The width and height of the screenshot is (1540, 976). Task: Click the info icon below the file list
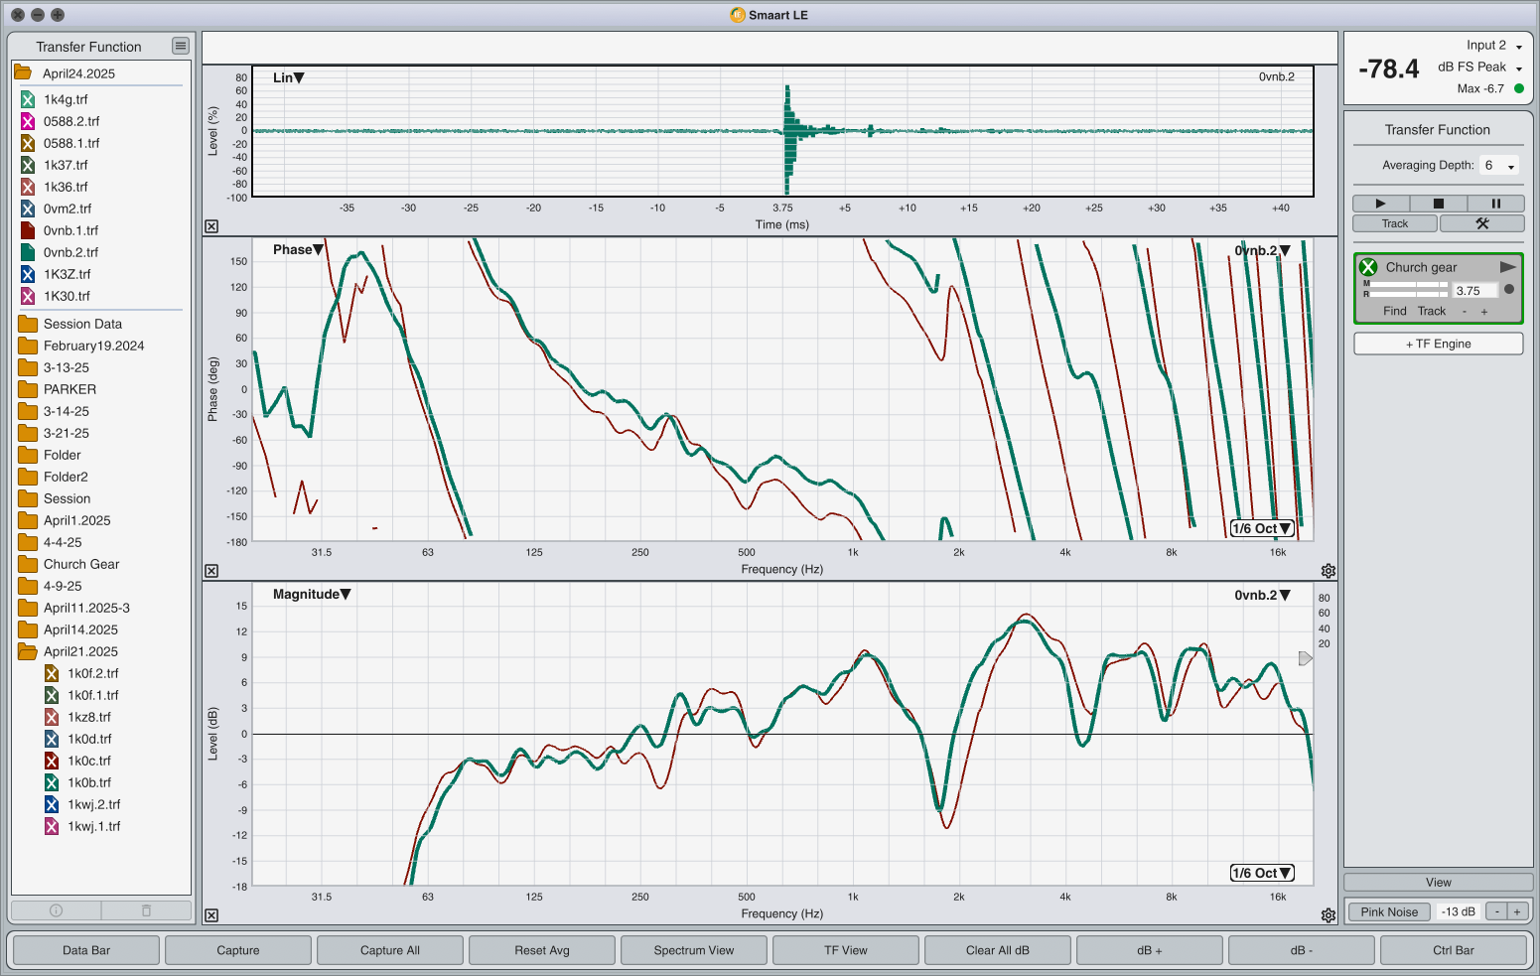56,910
